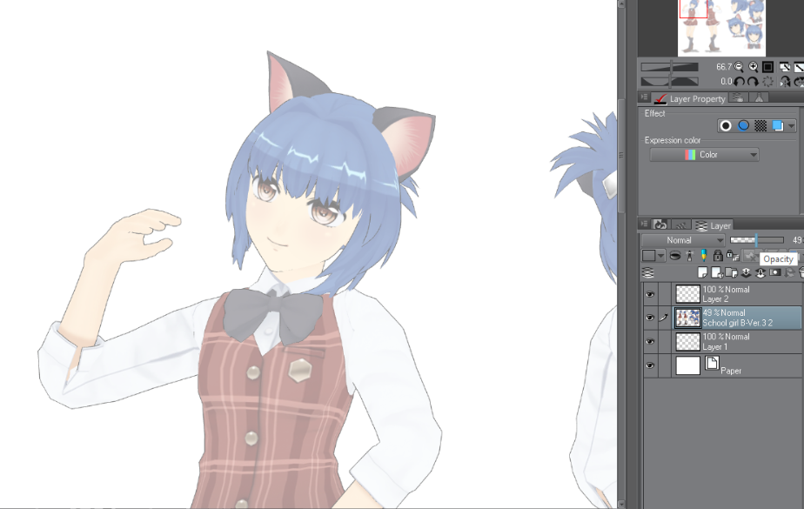Zoom out with the Navigator magnifier-minus icon
Viewport: 804px width, 509px height.
pos(739,67)
